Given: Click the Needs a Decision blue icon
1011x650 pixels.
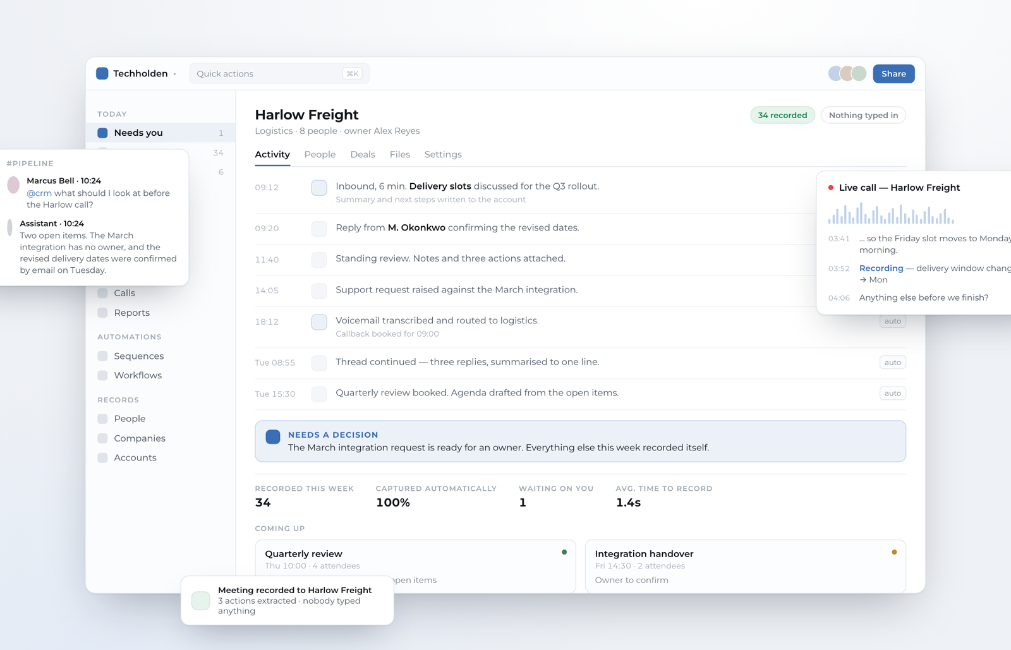Looking at the screenshot, I should (273, 436).
